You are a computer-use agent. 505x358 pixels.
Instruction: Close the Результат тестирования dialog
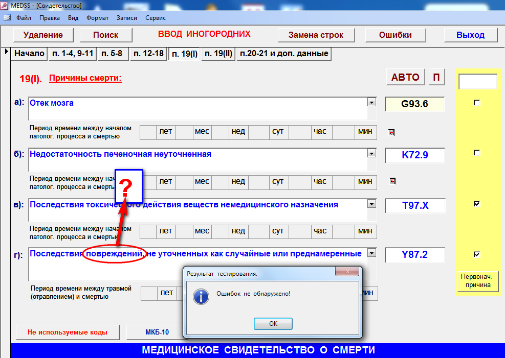pos(347,271)
